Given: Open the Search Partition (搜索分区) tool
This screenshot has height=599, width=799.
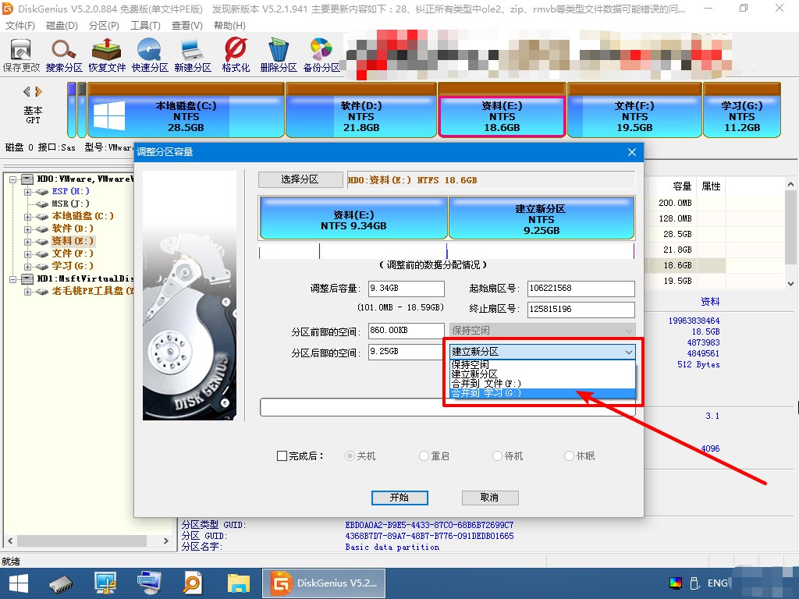Looking at the screenshot, I should pos(64,55).
